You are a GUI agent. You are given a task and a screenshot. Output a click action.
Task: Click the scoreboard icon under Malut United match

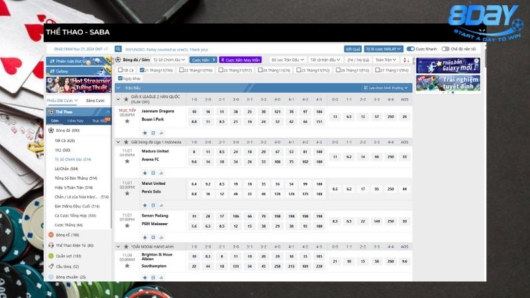pyautogui.click(x=153, y=205)
